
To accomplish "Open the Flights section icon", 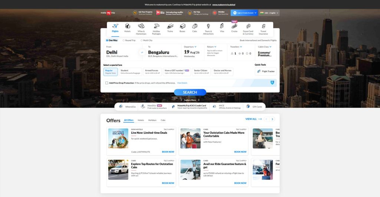I will [115, 26].
